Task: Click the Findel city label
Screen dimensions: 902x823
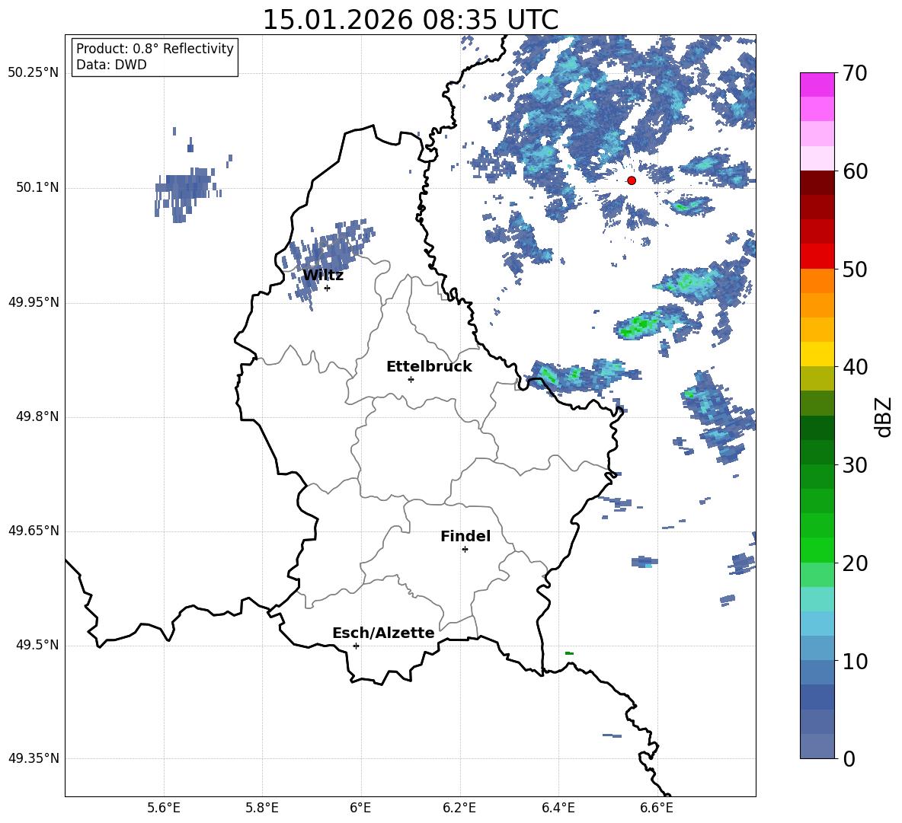Action: tap(465, 536)
